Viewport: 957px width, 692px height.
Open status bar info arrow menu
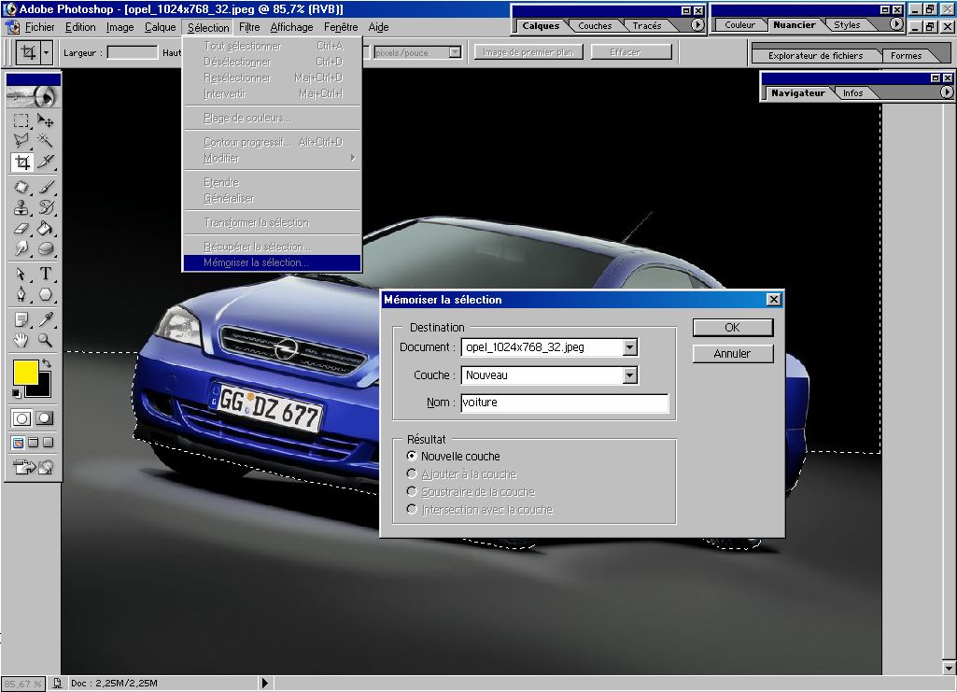click(x=265, y=683)
